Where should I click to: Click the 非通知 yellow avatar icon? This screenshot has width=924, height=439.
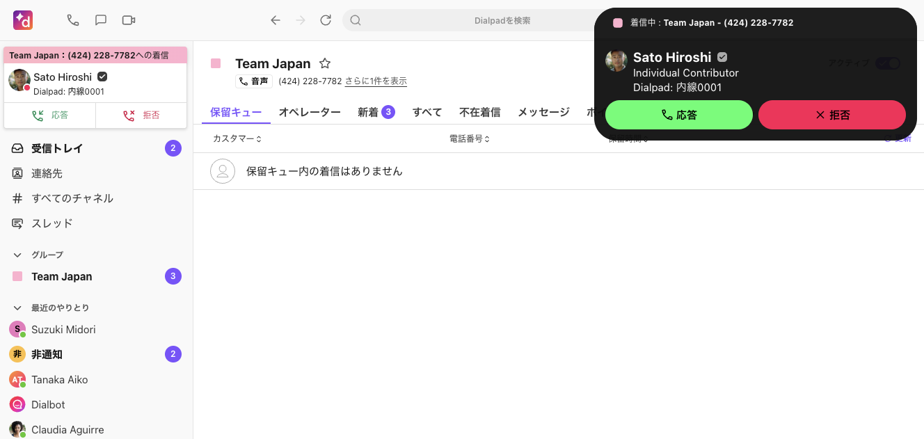click(17, 354)
